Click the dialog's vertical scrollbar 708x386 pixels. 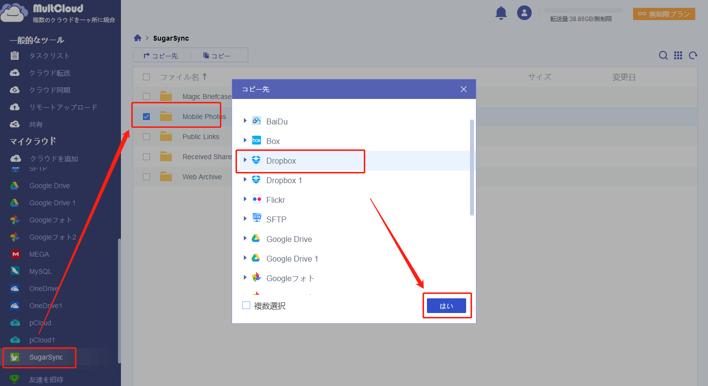(x=472, y=167)
